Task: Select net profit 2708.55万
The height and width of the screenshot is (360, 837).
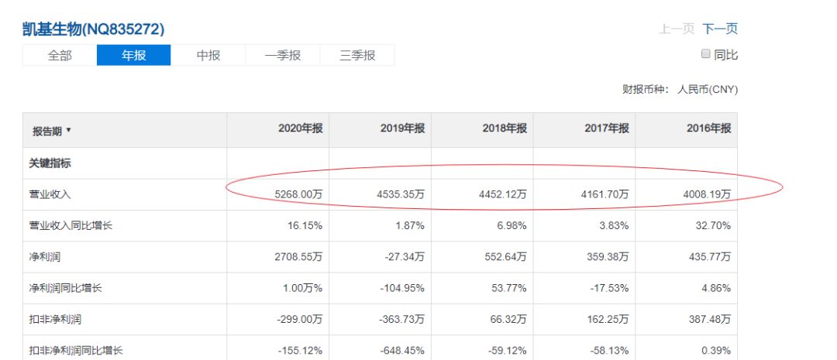Action: [x=298, y=257]
